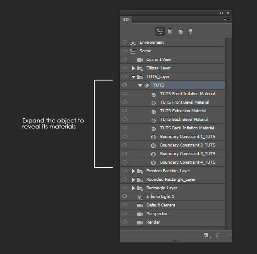The image size is (257, 254).
Task: Click TUTS Back Bevel Material icon
Action: tap(154, 120)
